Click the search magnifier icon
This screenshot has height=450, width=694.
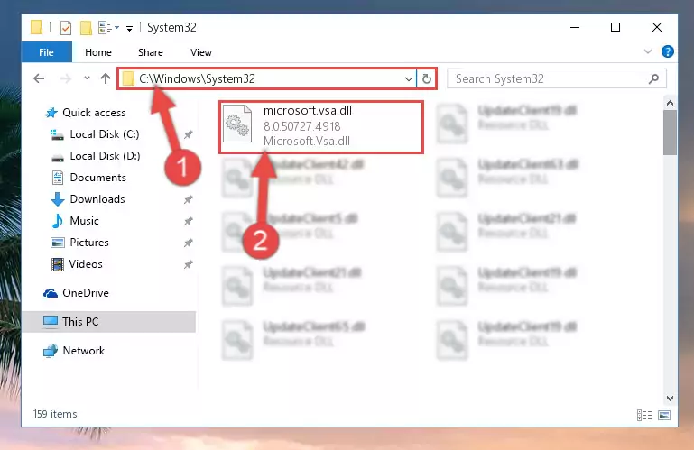tap(653, 78)
